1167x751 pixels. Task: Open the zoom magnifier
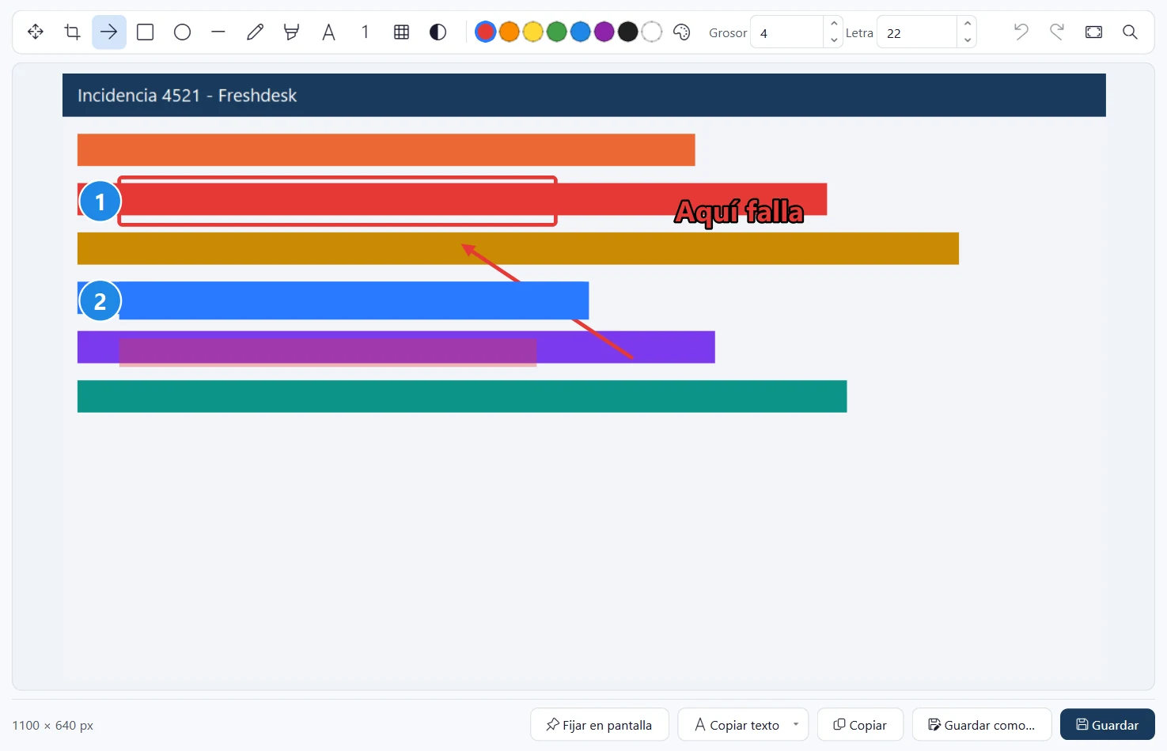pos(1130,32)
